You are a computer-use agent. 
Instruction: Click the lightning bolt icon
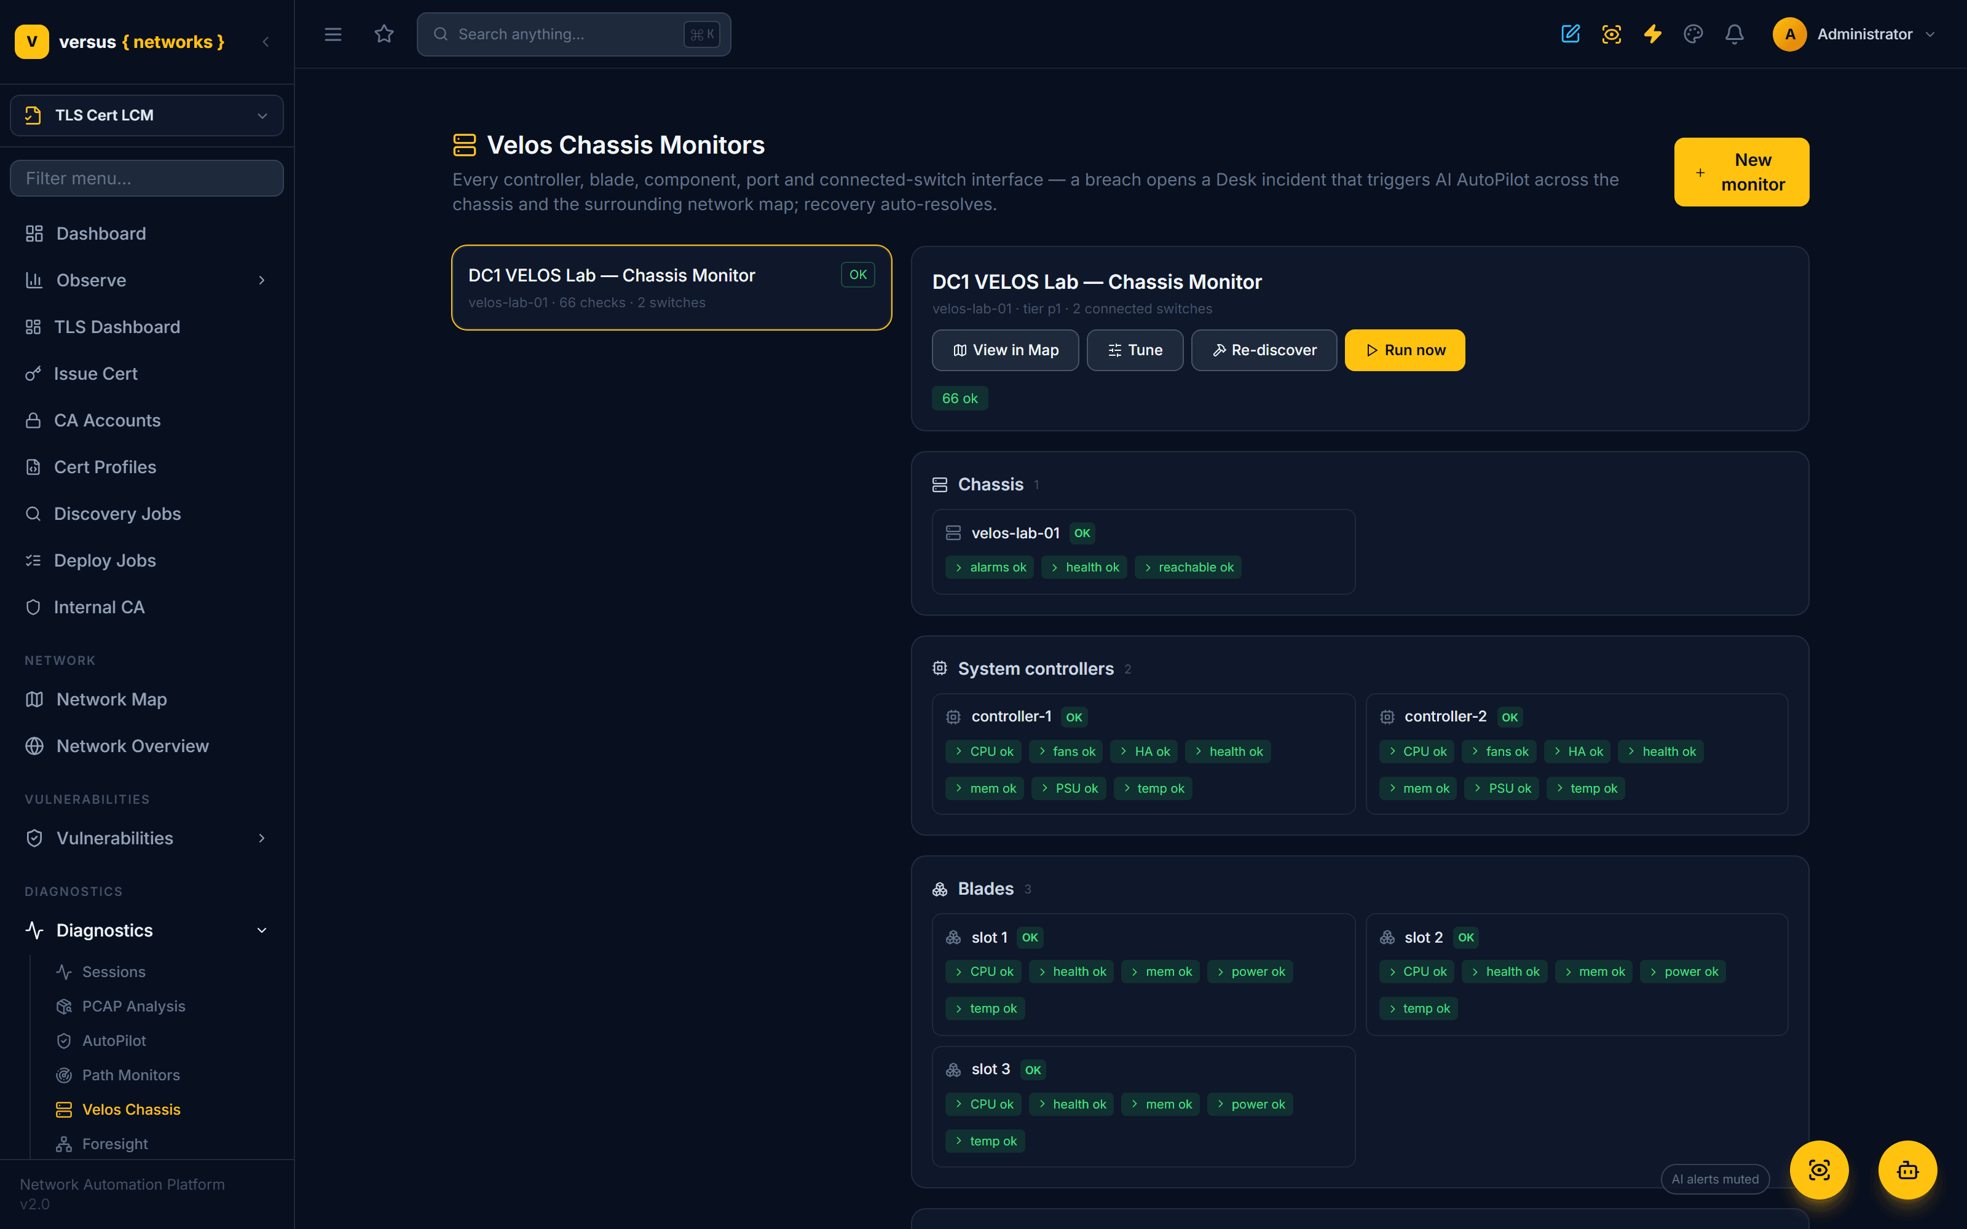coord(1652,34)
